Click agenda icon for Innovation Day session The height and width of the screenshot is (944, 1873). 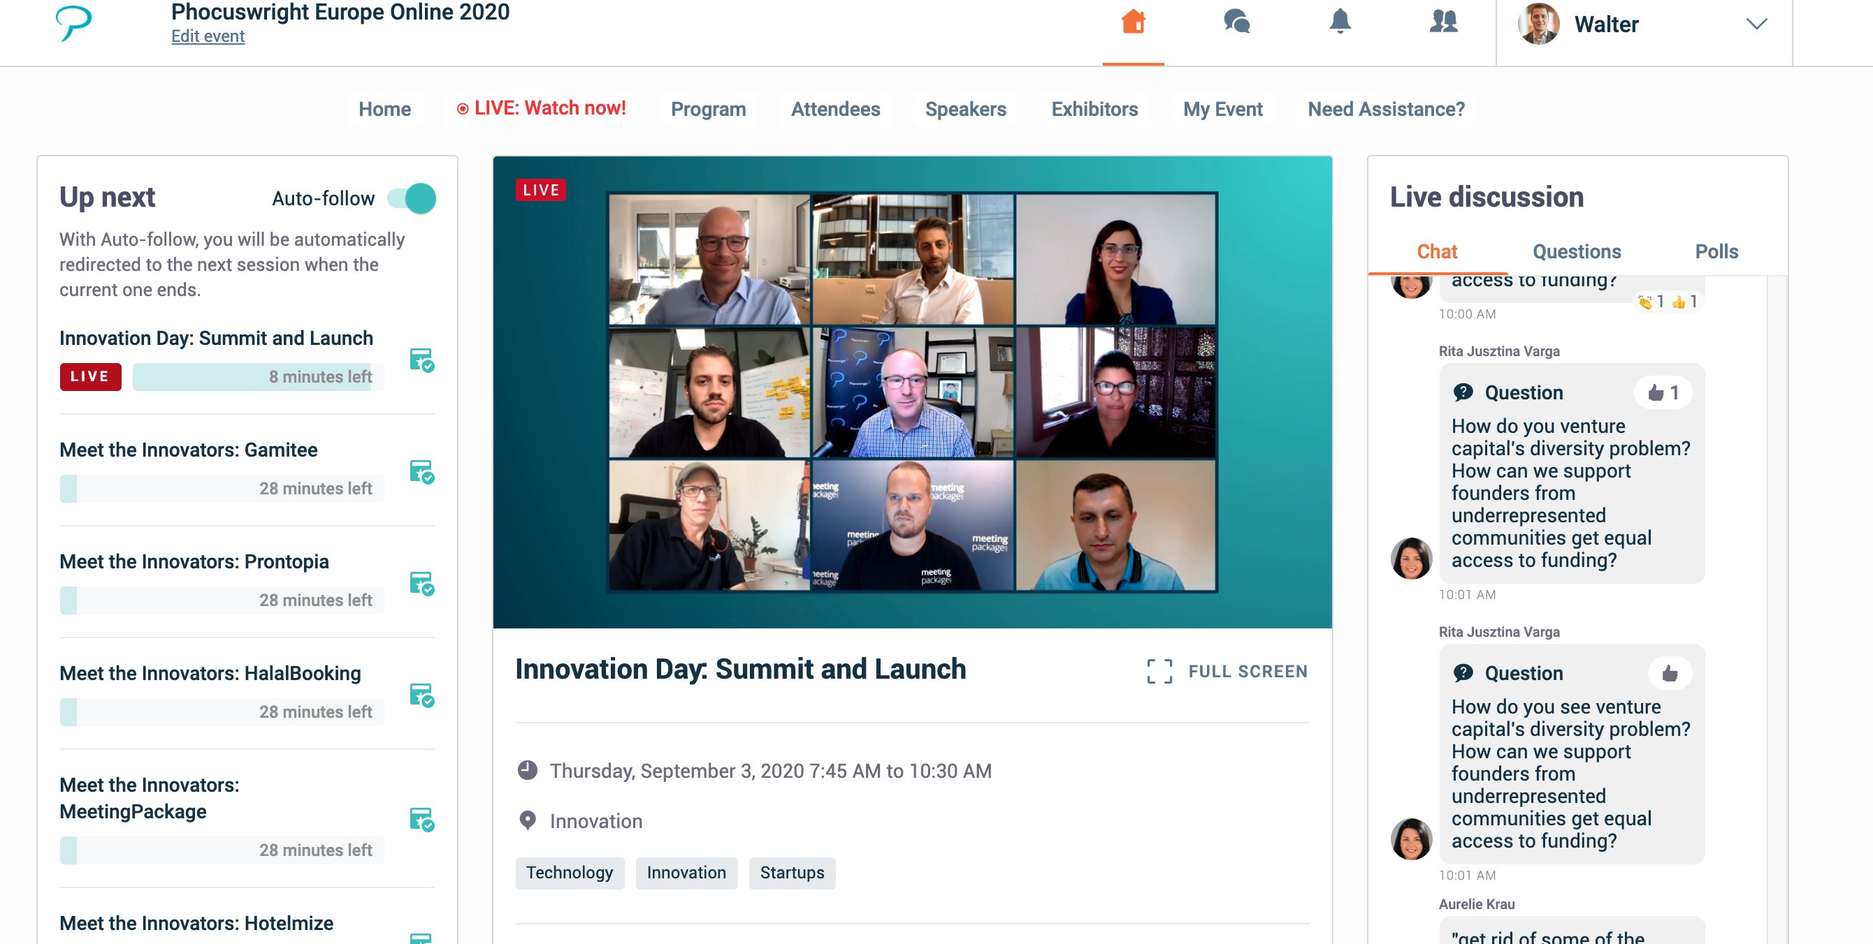421,360
